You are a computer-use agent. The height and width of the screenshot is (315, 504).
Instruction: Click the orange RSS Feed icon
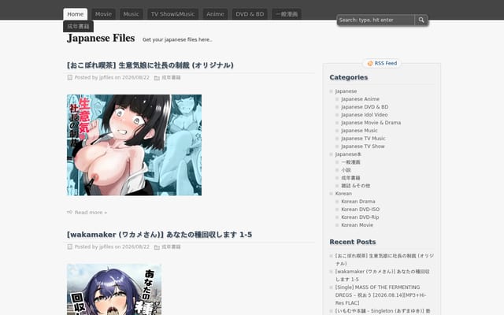coord(370,63)
